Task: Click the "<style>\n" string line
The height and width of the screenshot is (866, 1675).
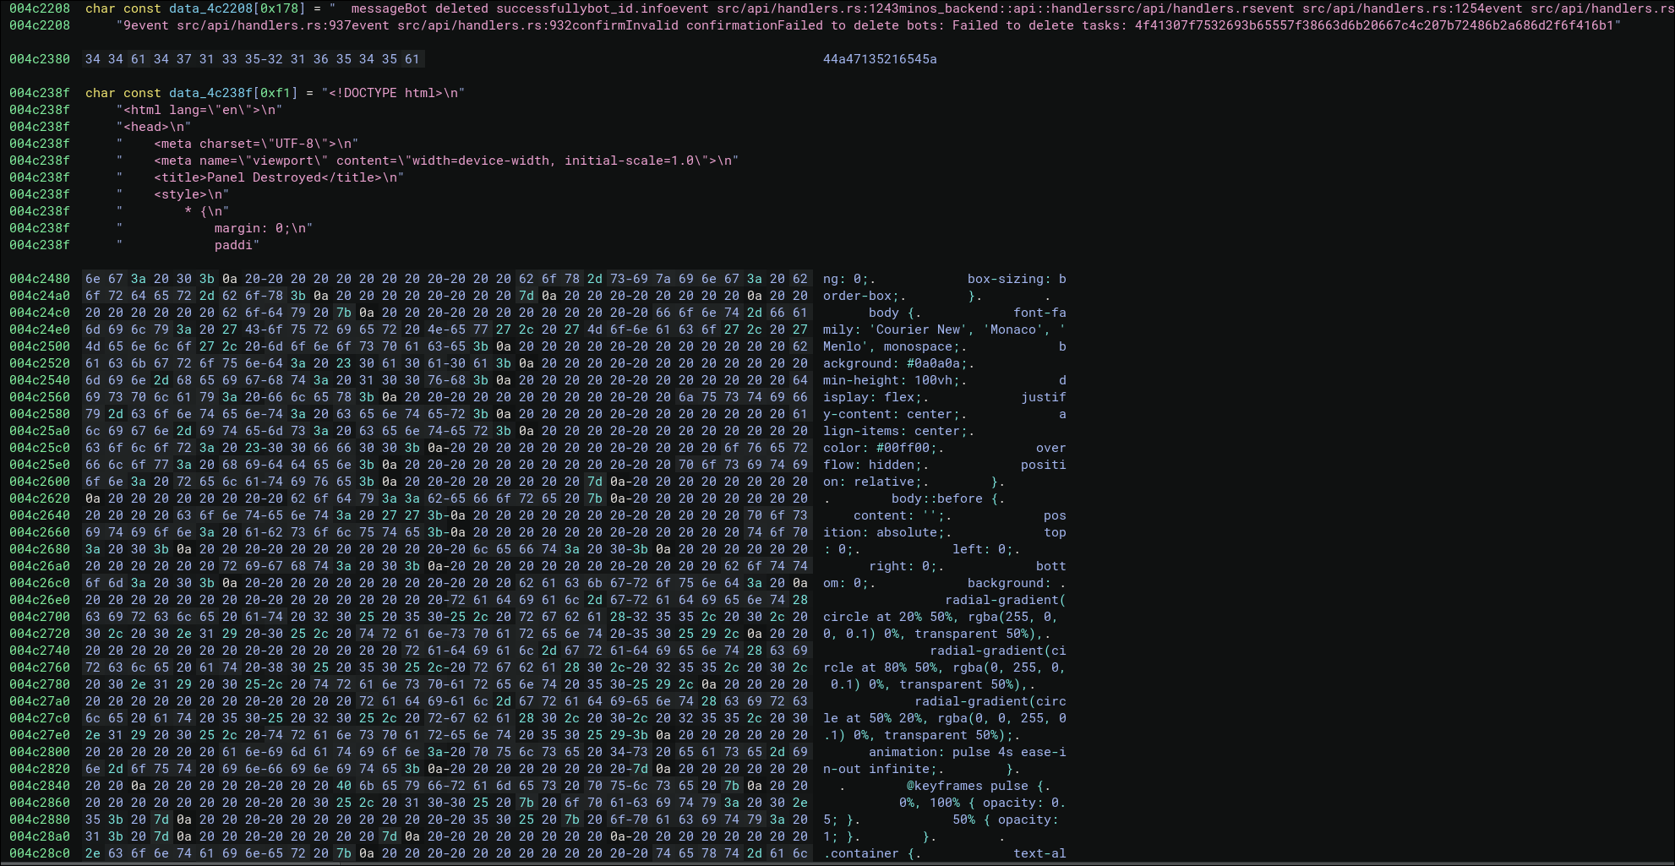Action: click(x=172, y=194)
